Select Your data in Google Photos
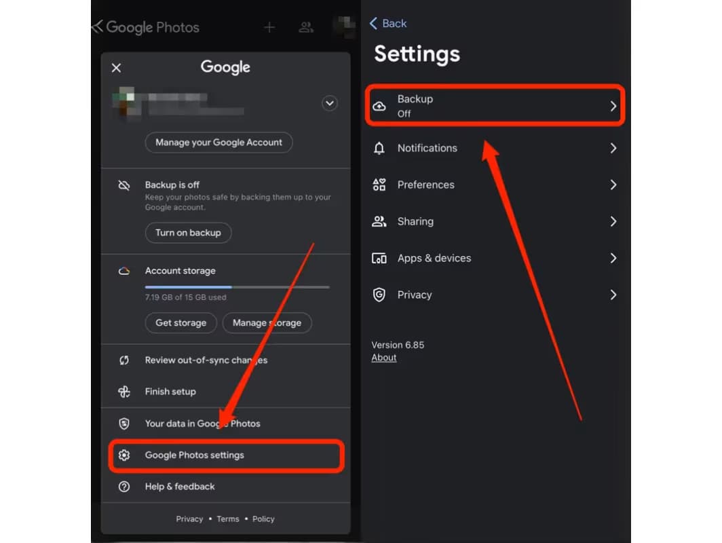 pos(202,424)
